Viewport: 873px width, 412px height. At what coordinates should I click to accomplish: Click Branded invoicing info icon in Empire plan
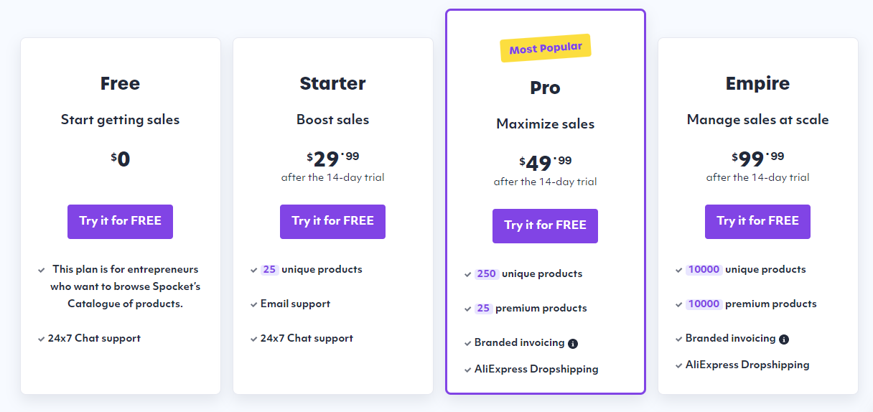(x=784, y=340)
